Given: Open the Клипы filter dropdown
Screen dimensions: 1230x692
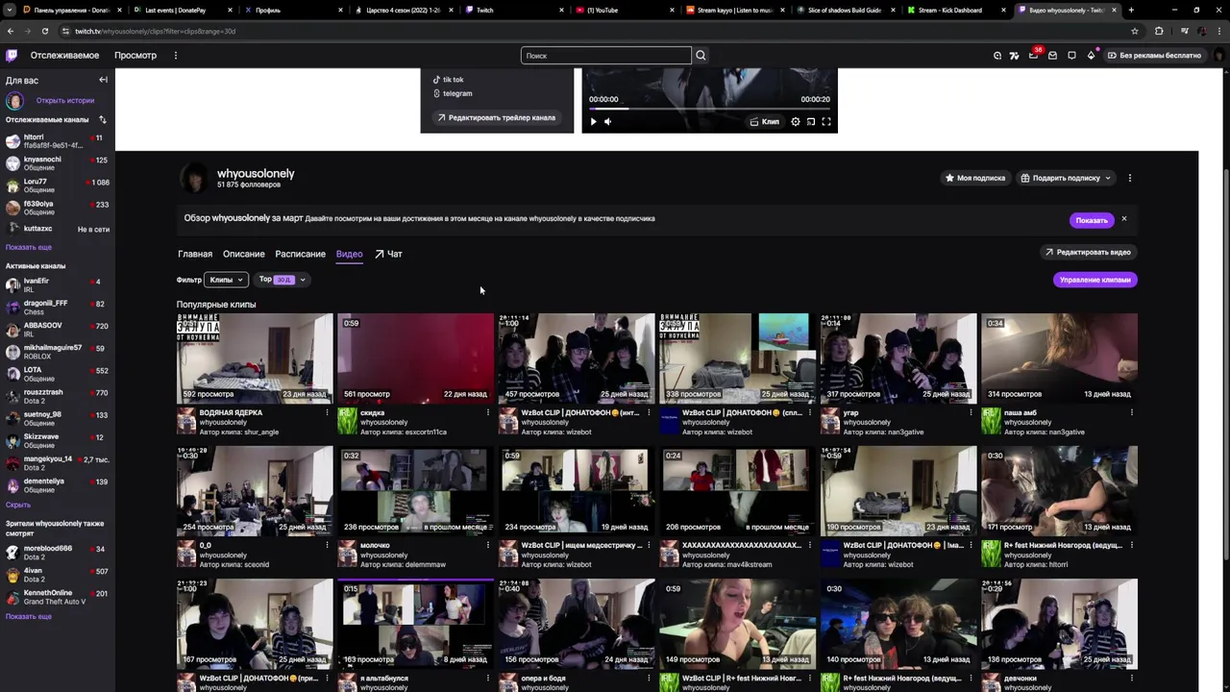Looking at the screenshot, I should tap(227, 280).
